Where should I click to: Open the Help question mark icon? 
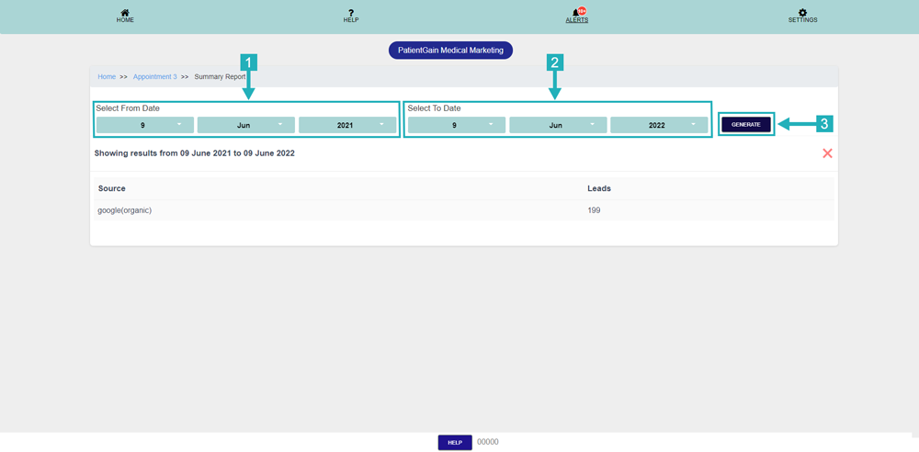coord(351,12)
